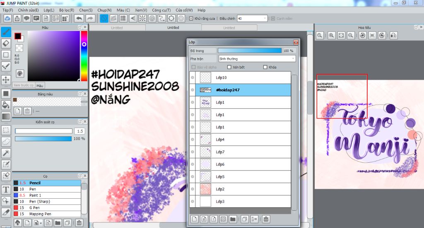Viewport: 424px width, 228px height.
Task: Click the black foreground color swatch
Action: click(18, 36)
